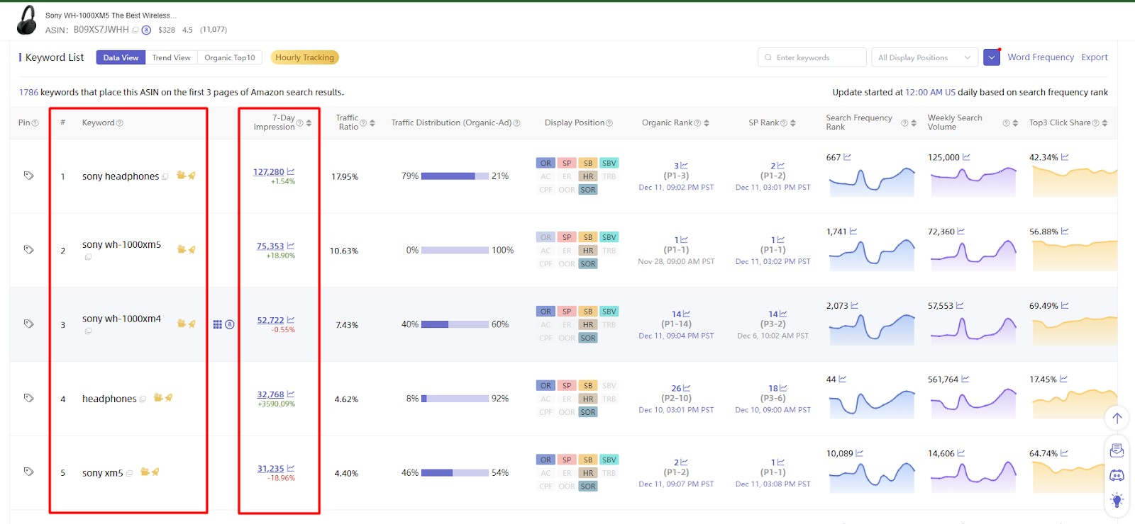Image resolution: width=1135 pixels, height=524 pixels.
Task: Switch to Trend View tab
Action: pyautogui.click(x=171, y=57)
